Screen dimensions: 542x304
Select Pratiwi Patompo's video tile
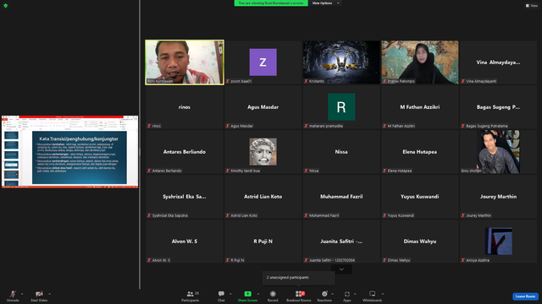420,62
